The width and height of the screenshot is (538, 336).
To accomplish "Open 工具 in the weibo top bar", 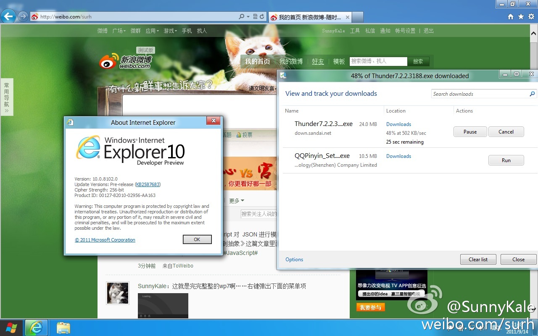I will pyautogui.click(x=355, y=31).
